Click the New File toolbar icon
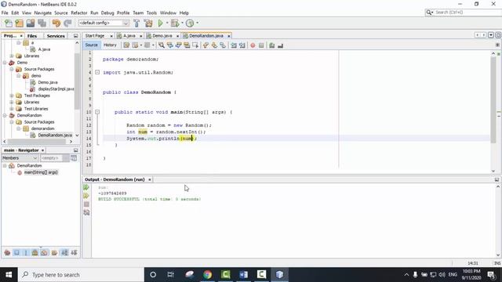The image size is (502, 282). (x=9, y=23)
